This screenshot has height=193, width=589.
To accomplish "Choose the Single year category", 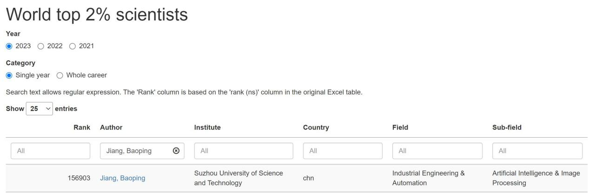I will [9, 75].
